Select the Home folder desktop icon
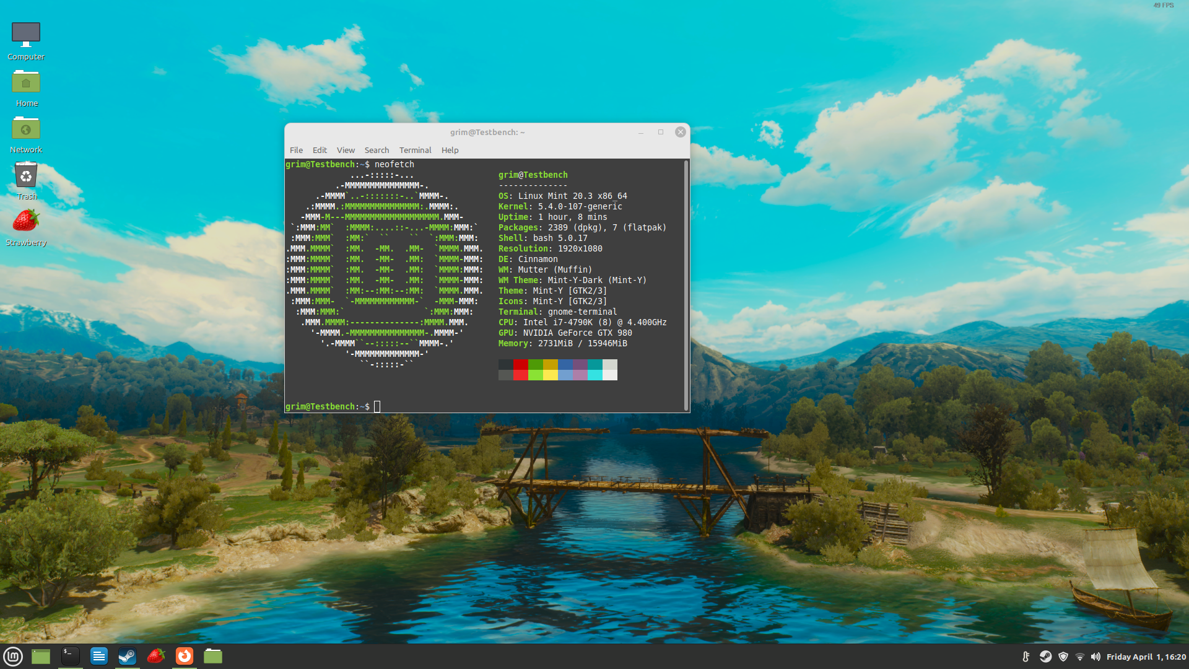 [26, 89]
